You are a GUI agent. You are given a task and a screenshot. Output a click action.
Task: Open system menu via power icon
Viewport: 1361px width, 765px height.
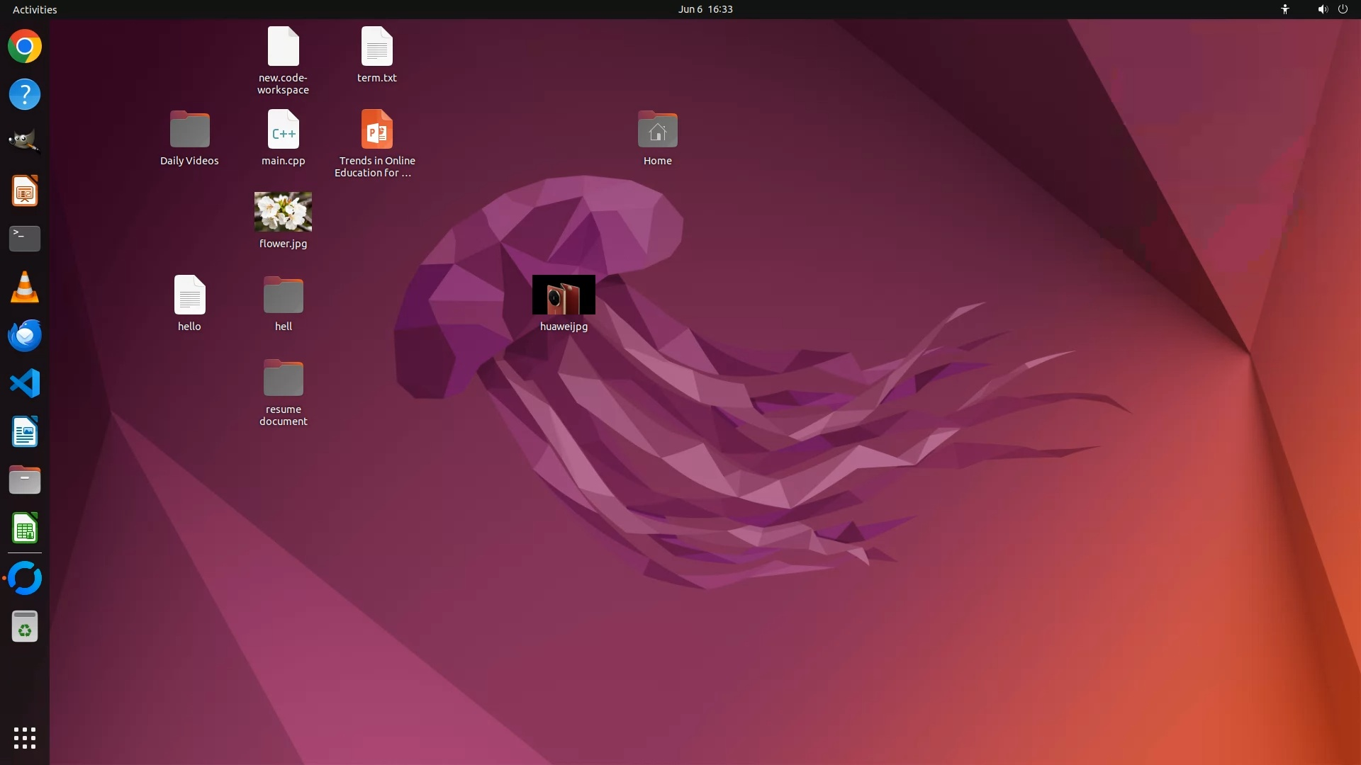click(x=1343, y=9)
